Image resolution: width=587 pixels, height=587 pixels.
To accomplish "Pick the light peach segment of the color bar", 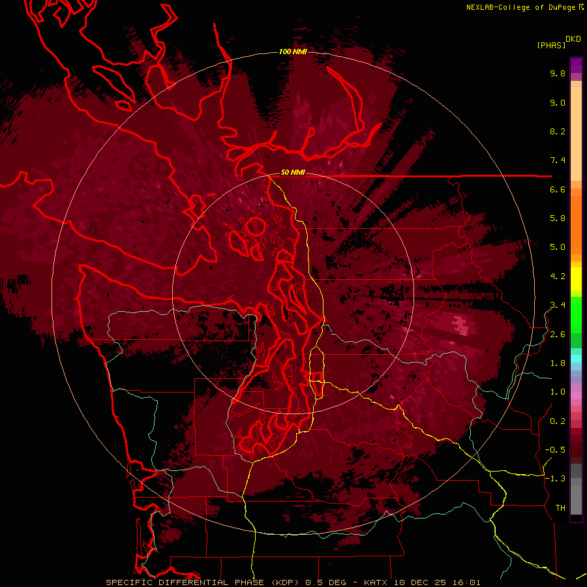I will pyautogui.click(x=576, y=134).
